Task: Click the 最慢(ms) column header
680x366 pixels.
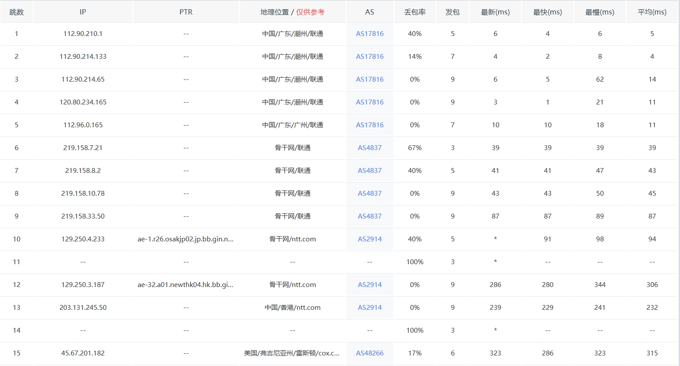Action: 600,12
